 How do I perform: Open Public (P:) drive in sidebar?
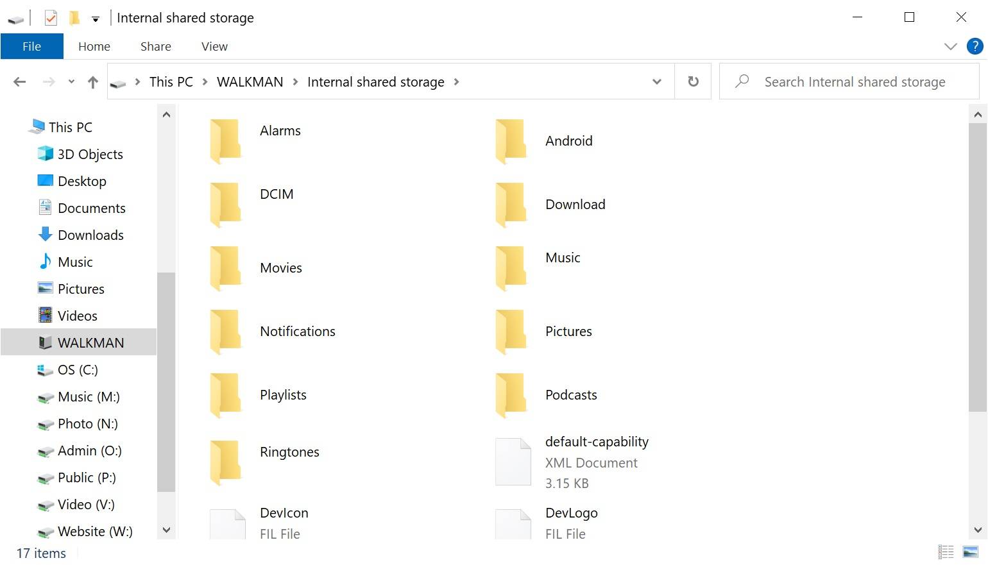(x=87, y=477)
